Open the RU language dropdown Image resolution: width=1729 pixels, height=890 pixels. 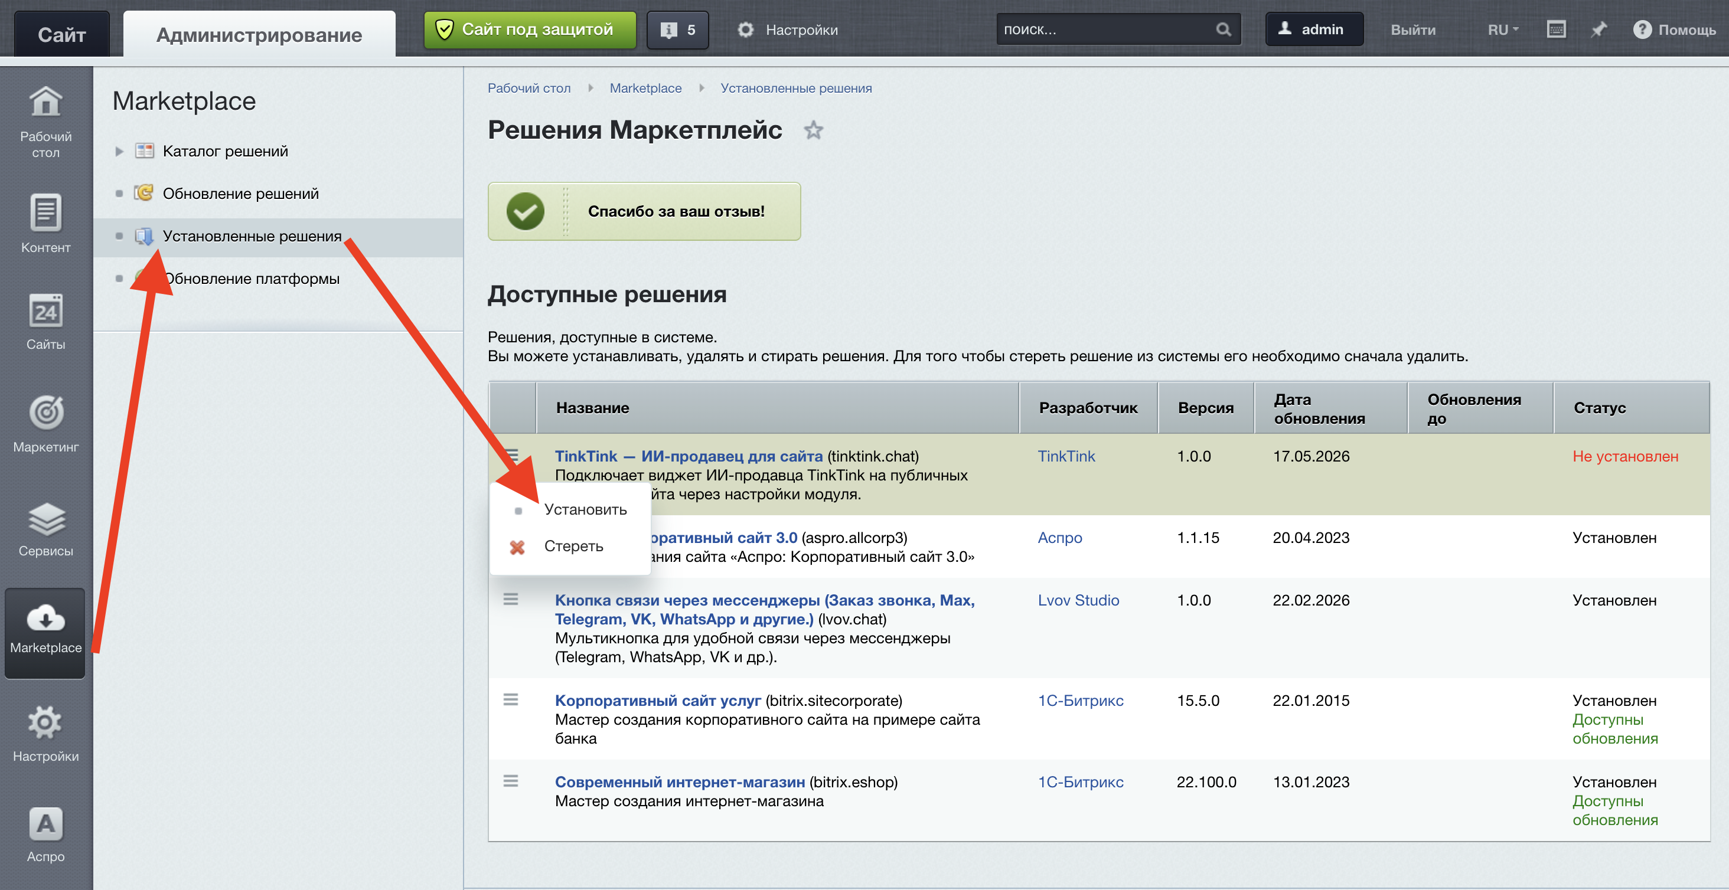click(x=1503, y=30)
